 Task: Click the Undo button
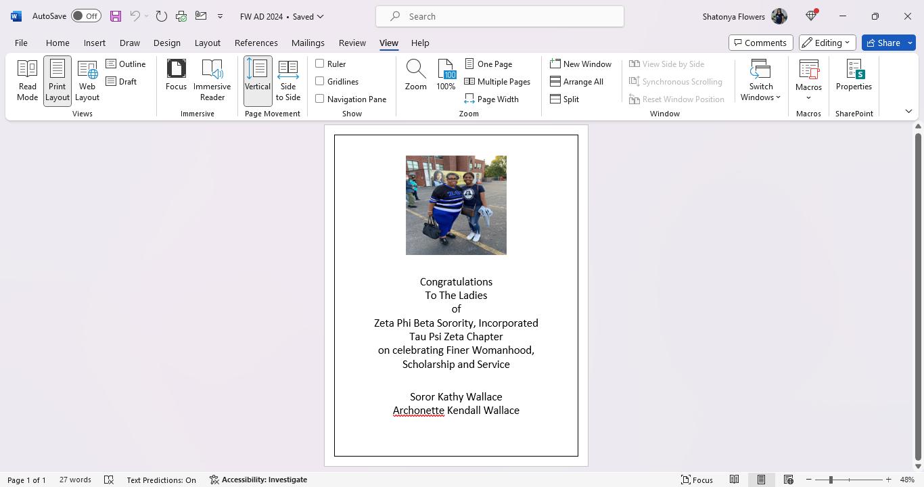click(135, 16)
